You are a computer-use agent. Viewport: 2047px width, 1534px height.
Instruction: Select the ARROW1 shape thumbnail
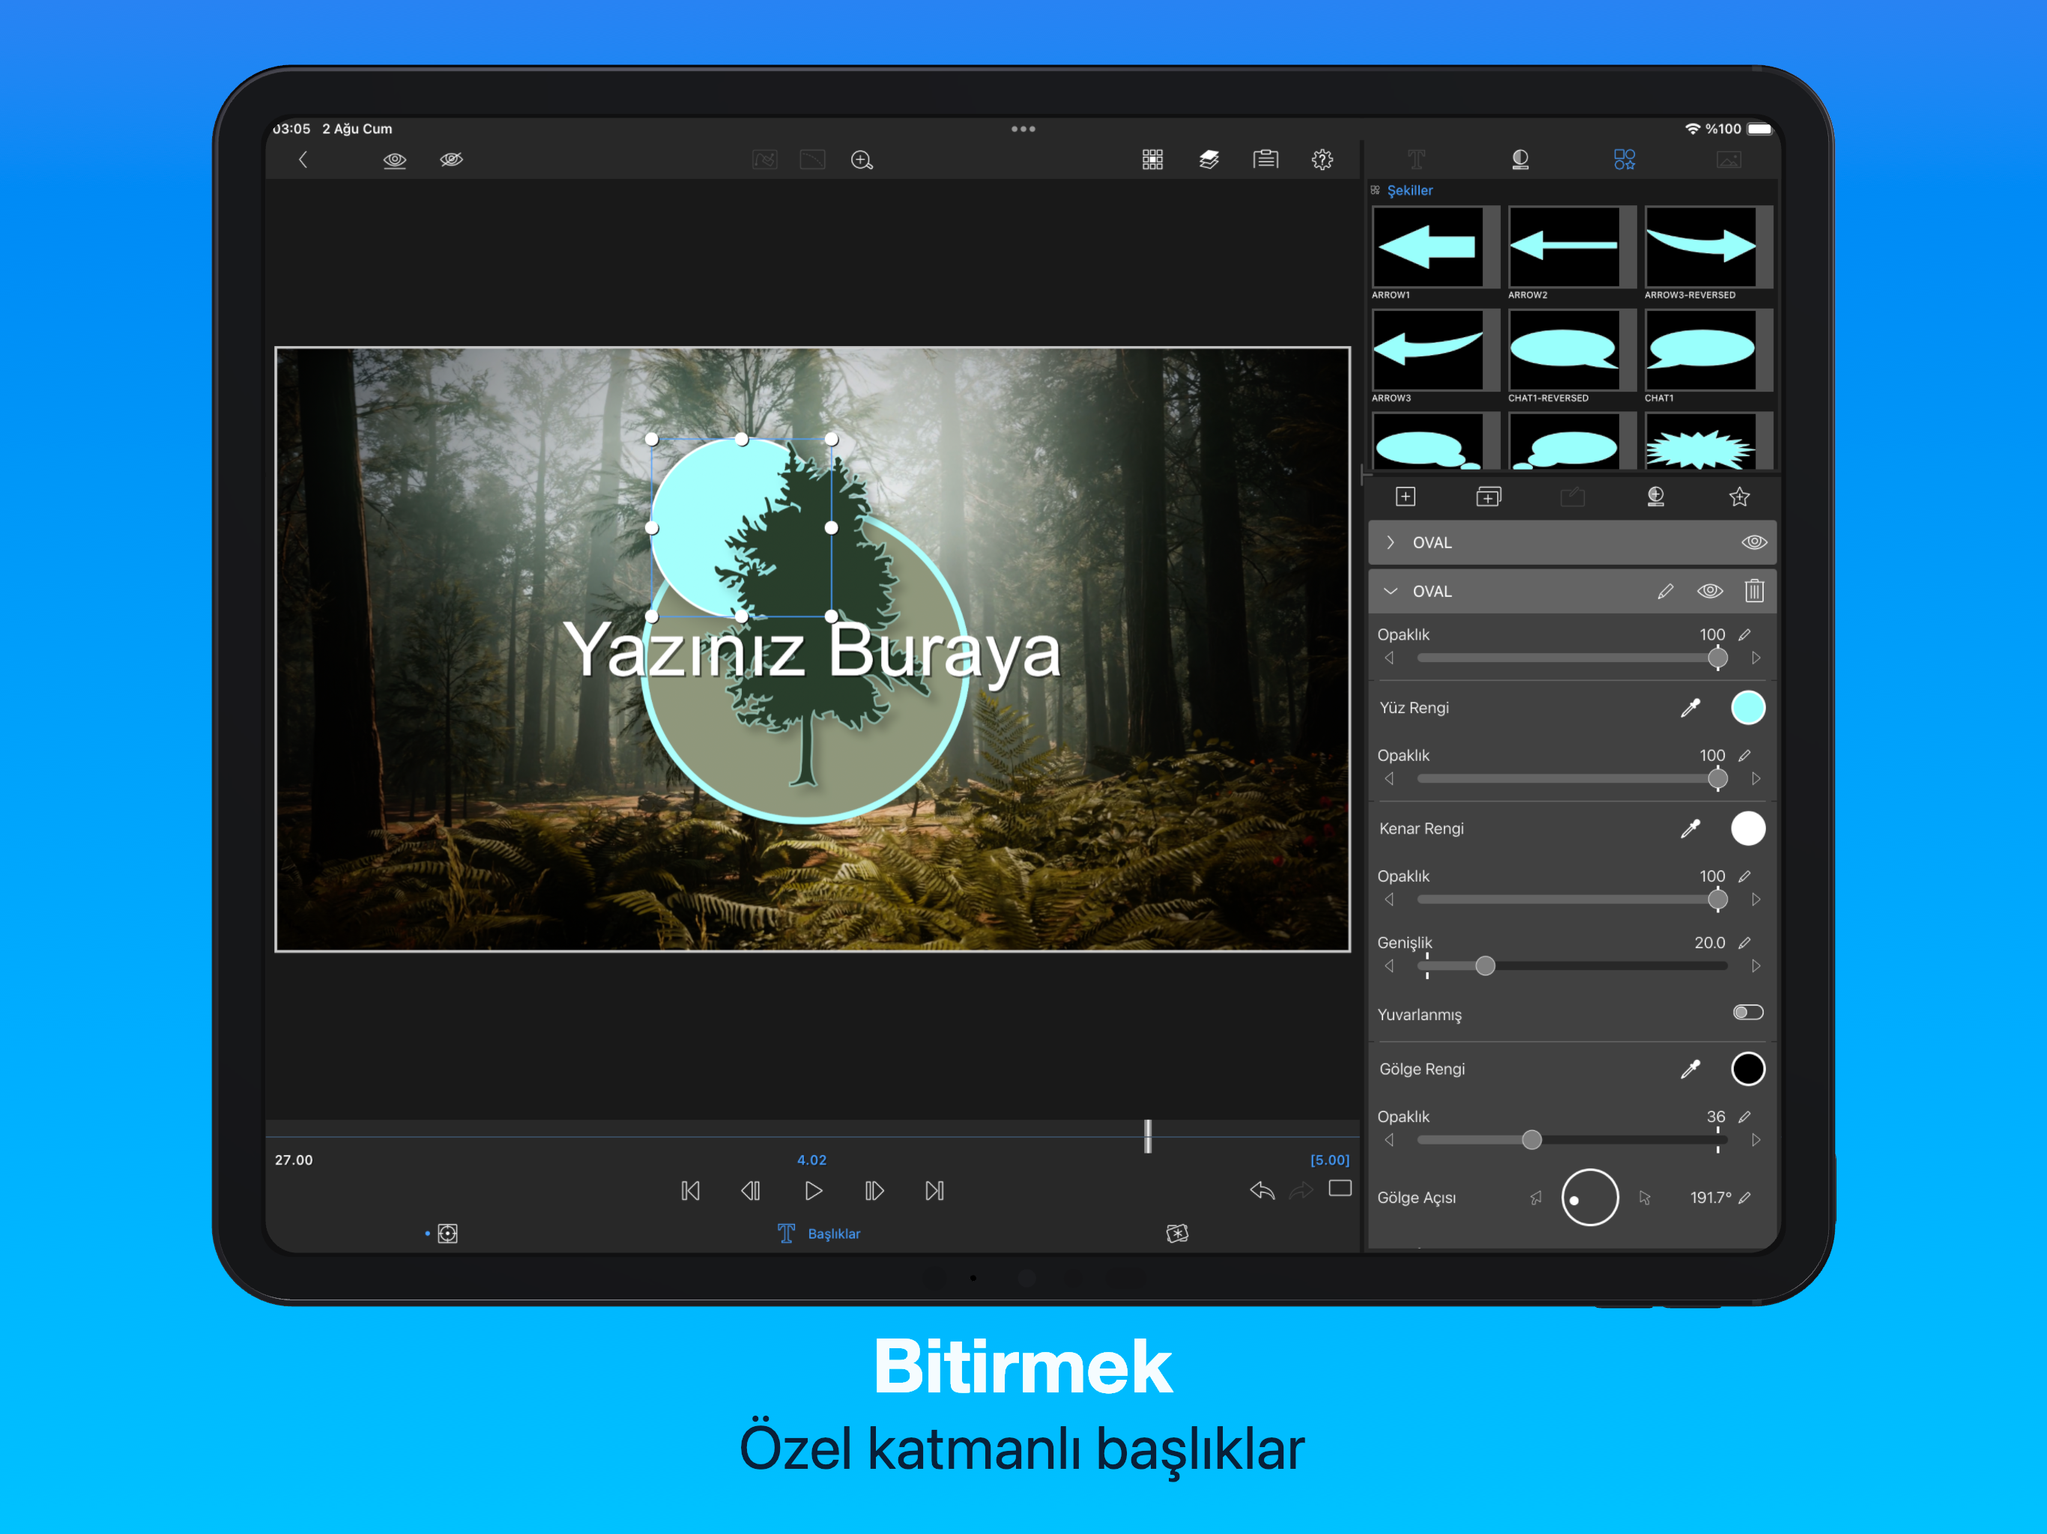pos(1428,246)
